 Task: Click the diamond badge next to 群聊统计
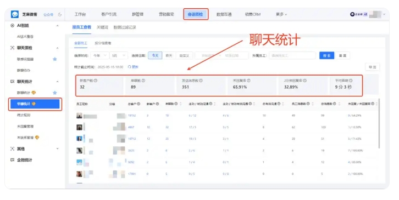34,93
